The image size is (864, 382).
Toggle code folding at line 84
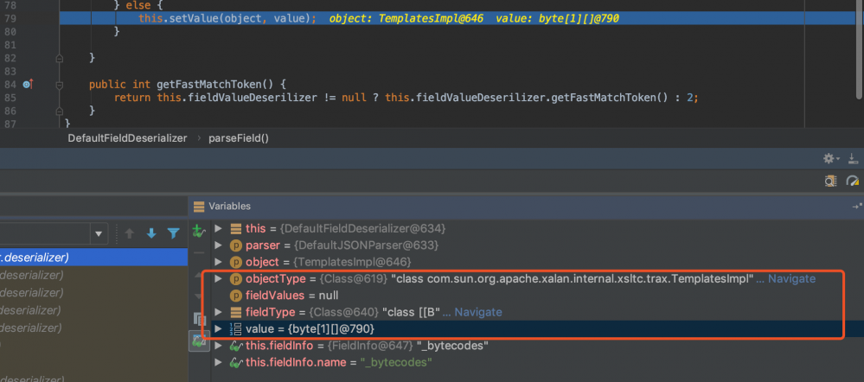coord(60,85)
